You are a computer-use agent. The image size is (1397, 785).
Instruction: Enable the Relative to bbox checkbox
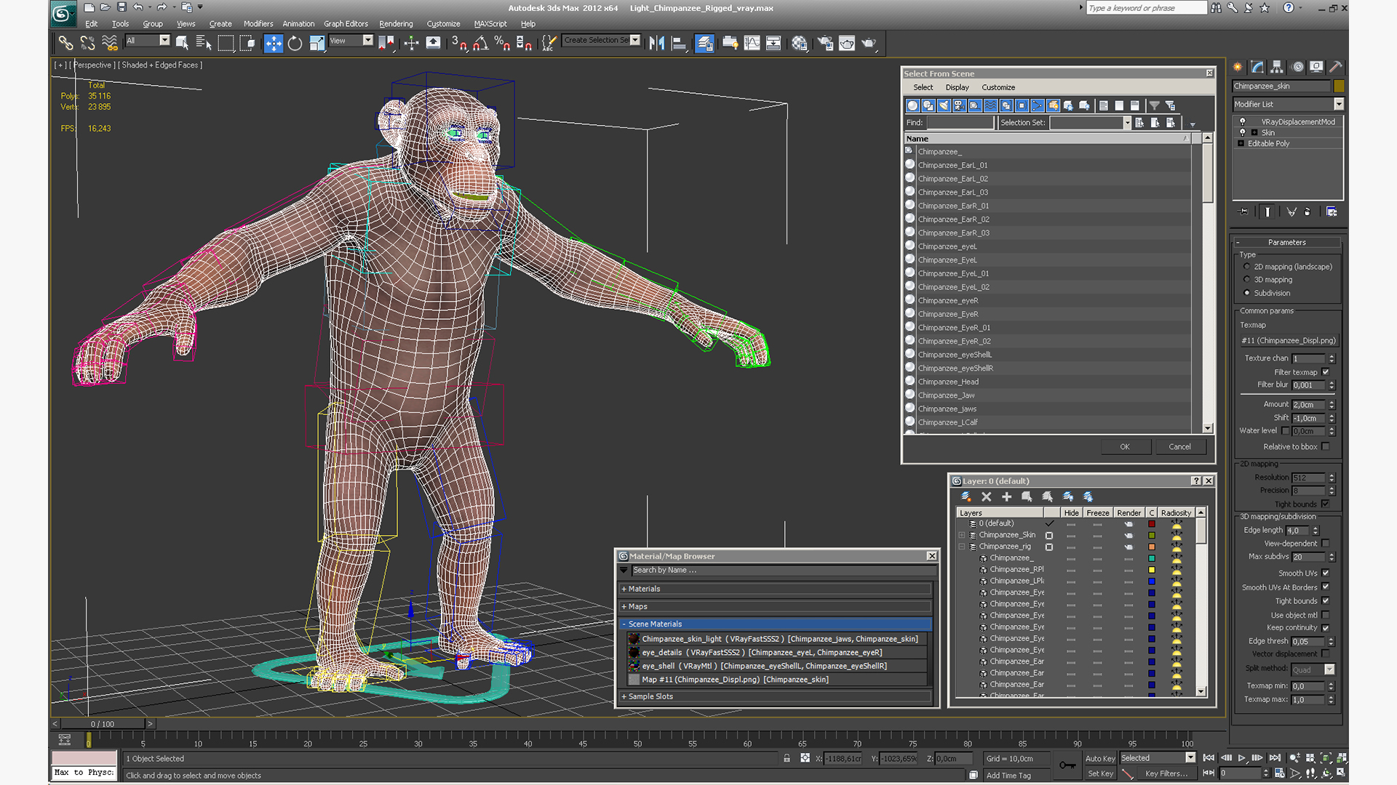click(1326, 447)
